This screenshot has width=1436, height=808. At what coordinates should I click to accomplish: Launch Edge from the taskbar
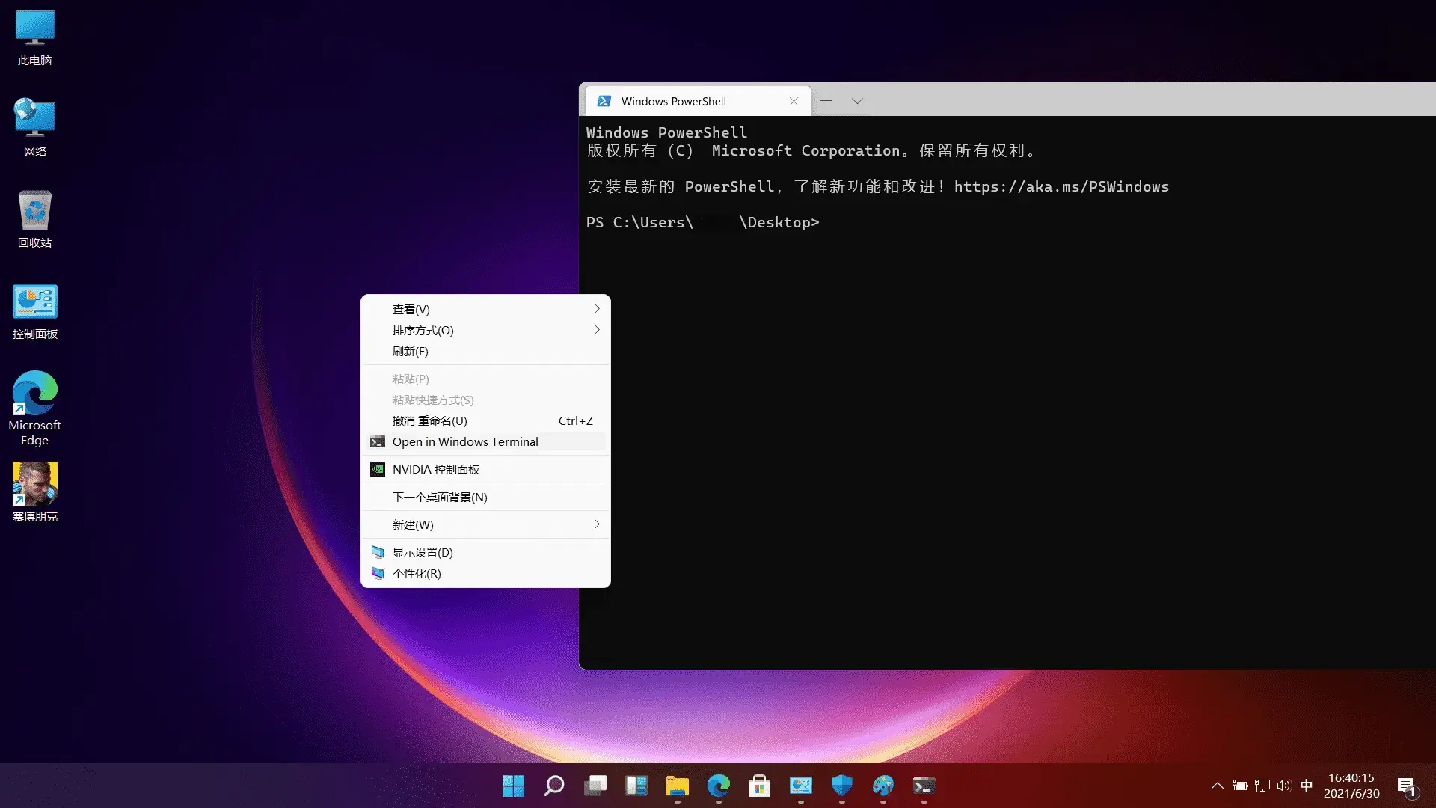[x=719, y=786]
